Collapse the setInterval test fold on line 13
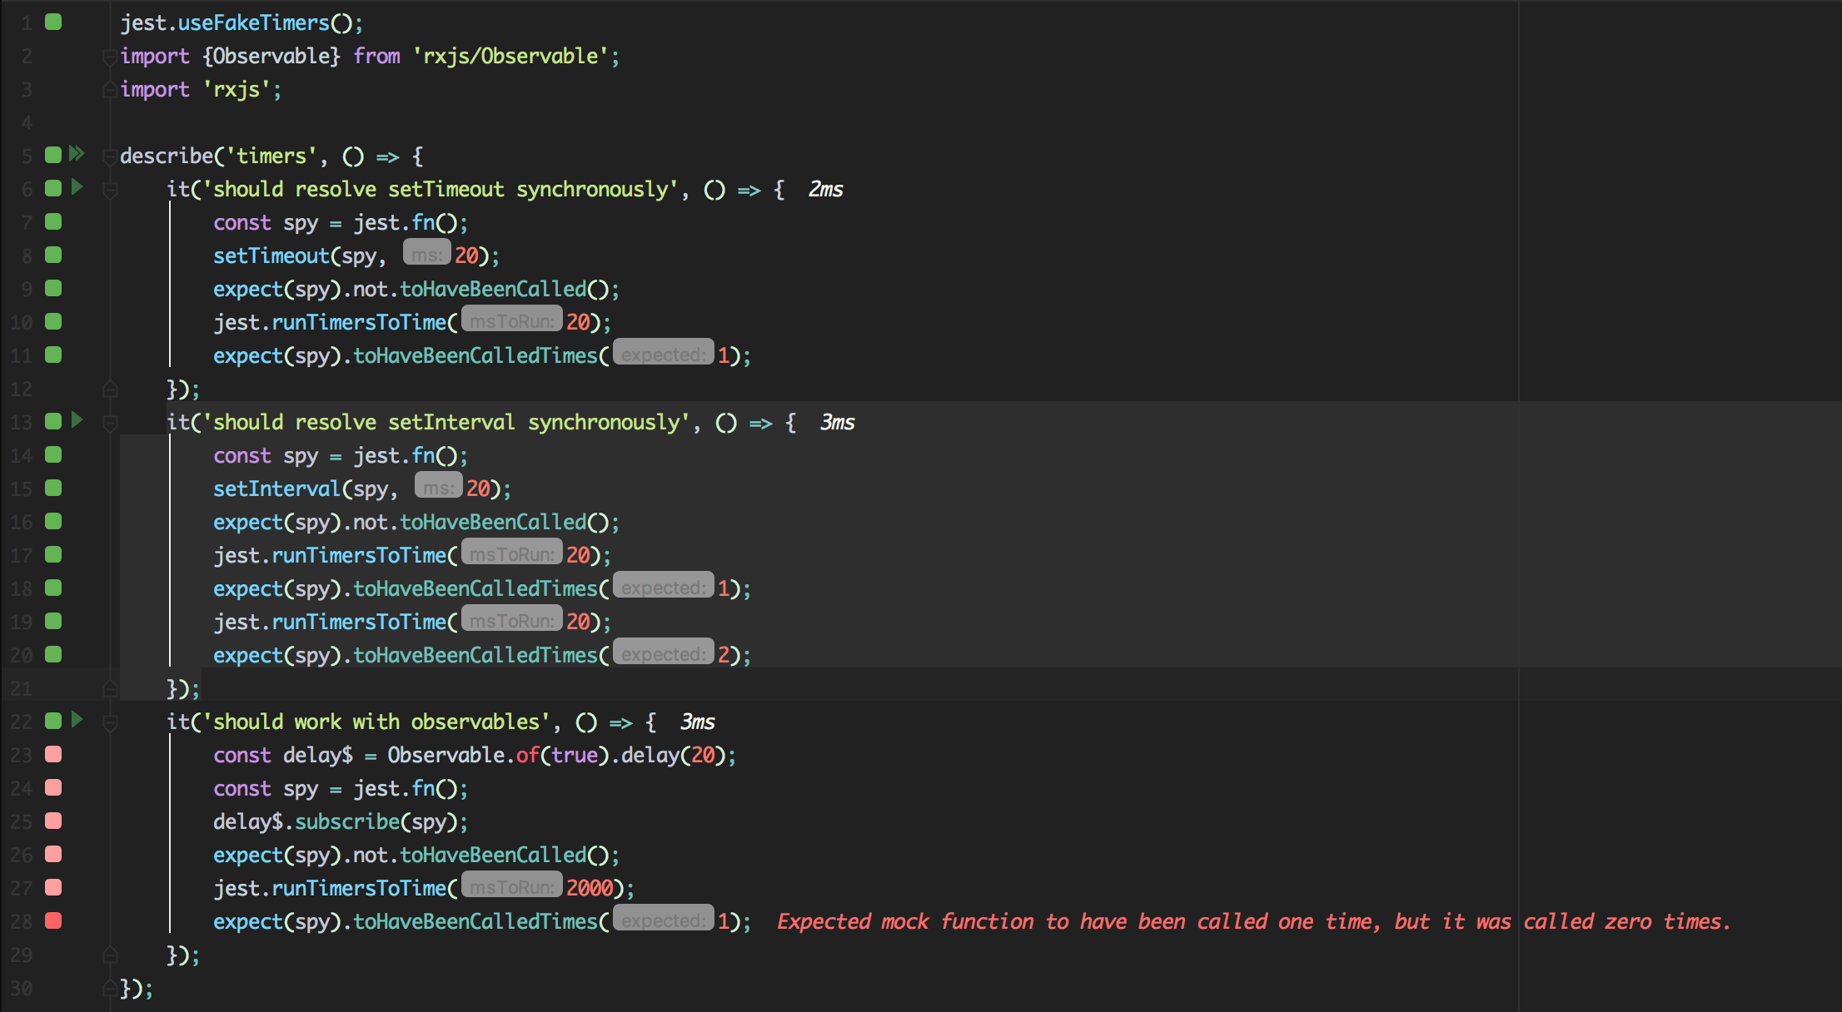1842x1012 pixels. 109,423
